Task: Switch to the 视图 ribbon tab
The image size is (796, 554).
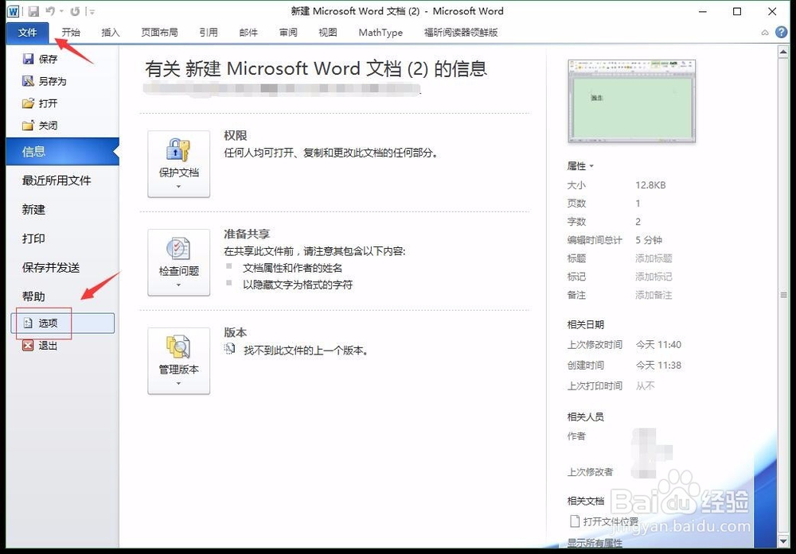Action: pos(327,33)
